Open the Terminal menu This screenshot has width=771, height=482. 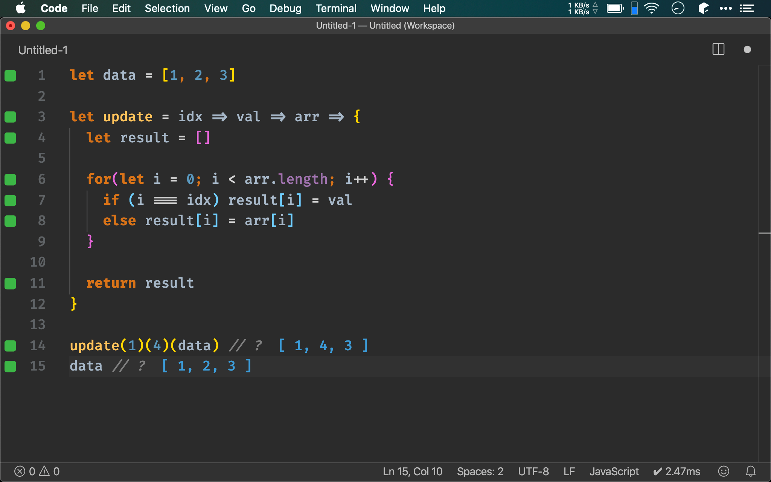pyautogui.click(x=336, y=8)
